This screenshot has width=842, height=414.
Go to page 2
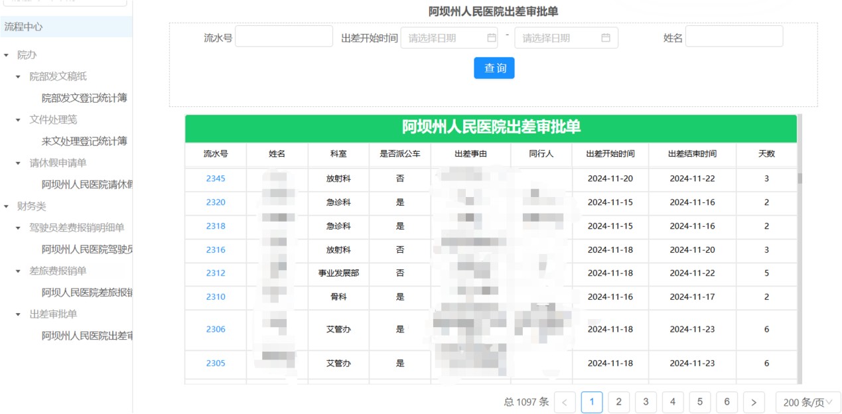[x=618, y=402]
